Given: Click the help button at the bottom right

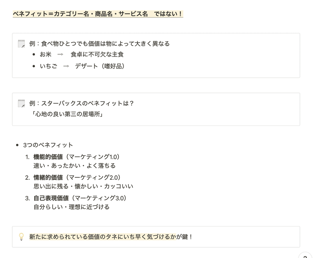Looking at the screenshot, I should 305,256.
